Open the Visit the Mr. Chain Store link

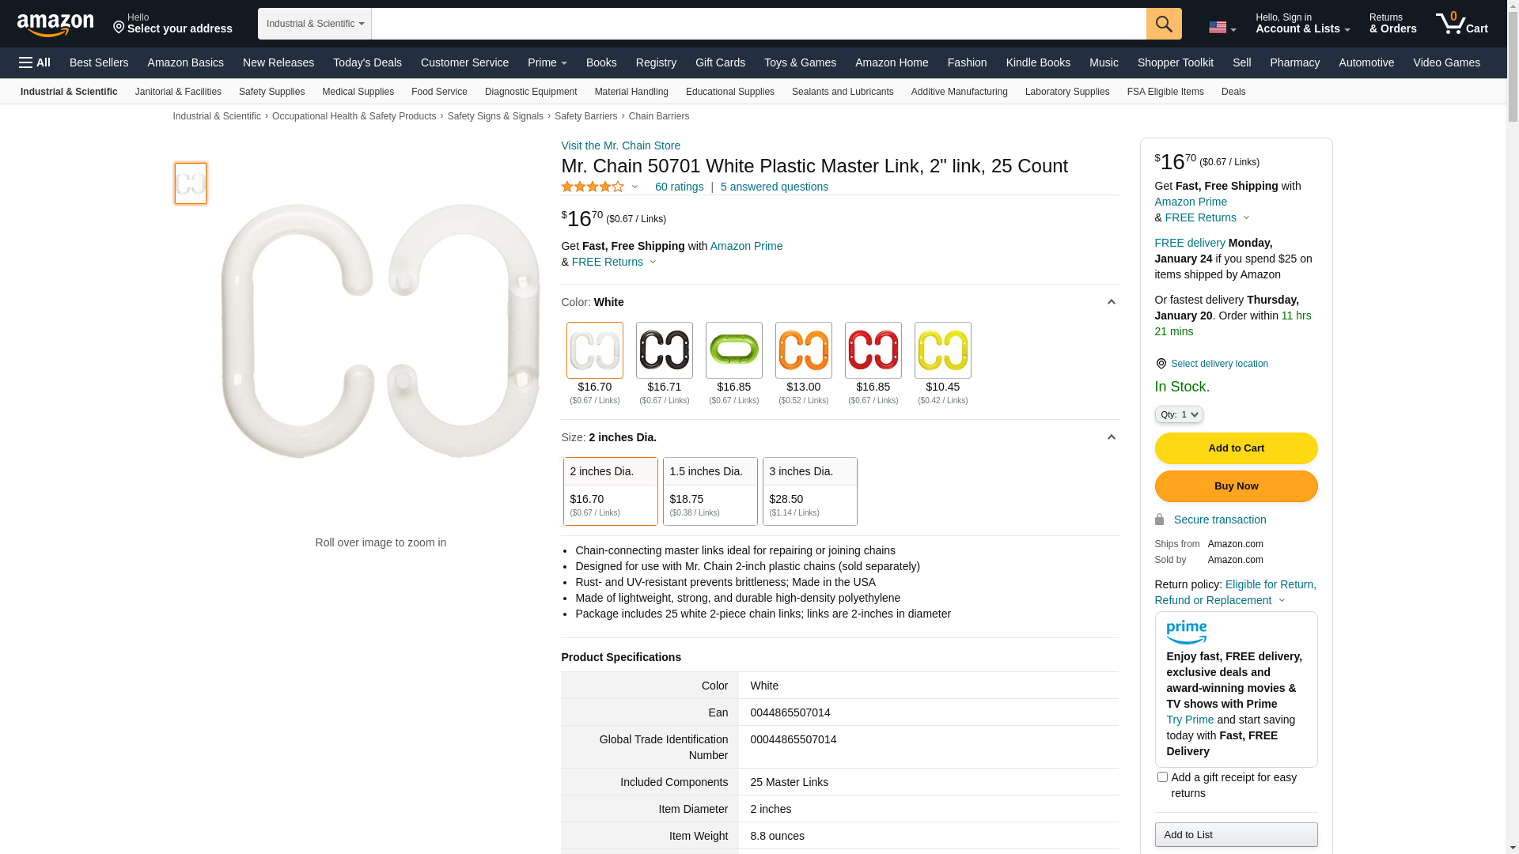[620, 145]
